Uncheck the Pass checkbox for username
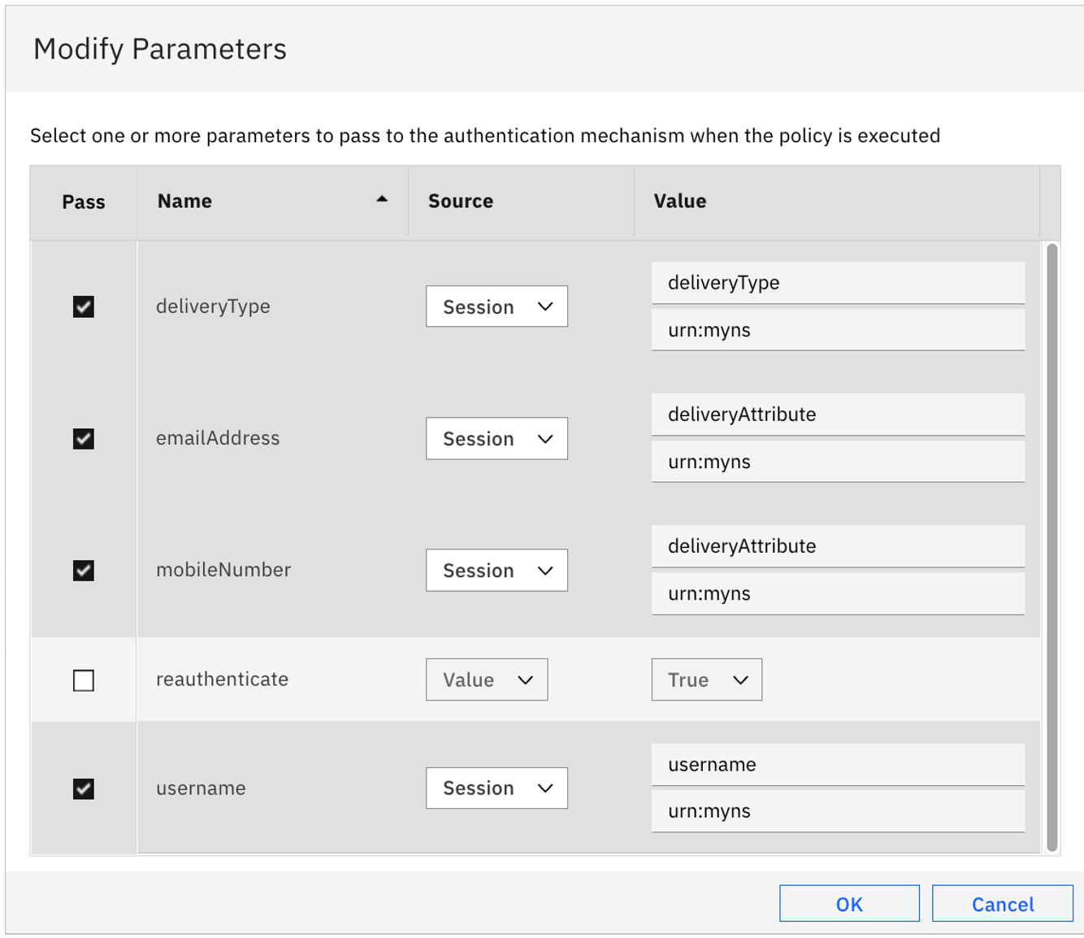Image resolution: width=1084 pixels, height=938 pixels. (x=83, y=788)
